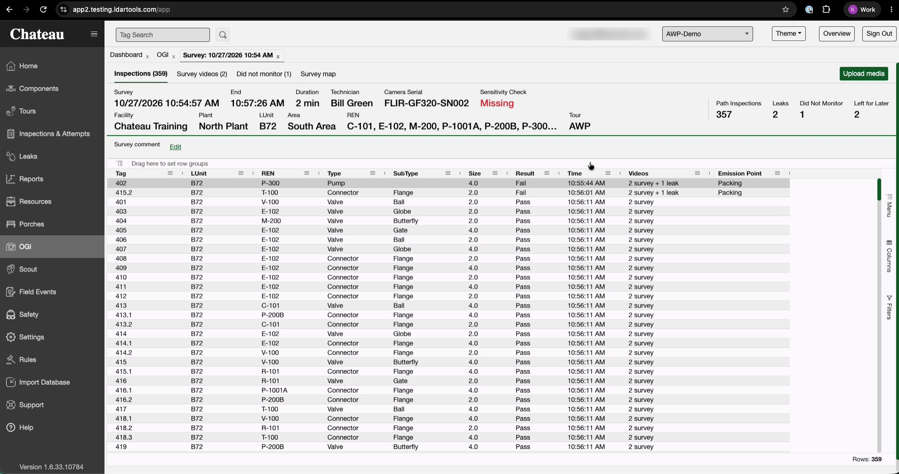Open Scout via its sidebar icon
The image size is (899, 474).
point(11,269)
